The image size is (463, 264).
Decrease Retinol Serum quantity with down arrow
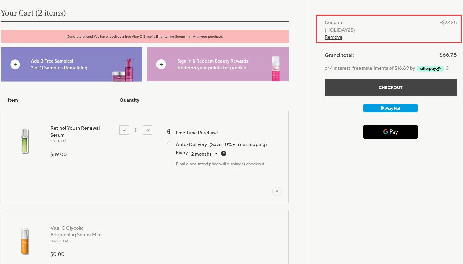click(x=124, y=130)
